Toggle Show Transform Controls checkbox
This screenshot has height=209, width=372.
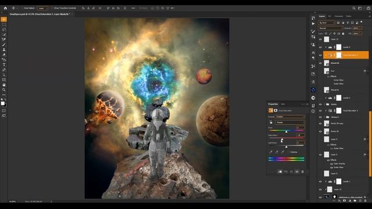point(52,8)
